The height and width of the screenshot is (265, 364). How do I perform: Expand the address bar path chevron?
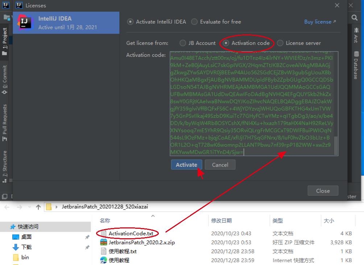(x=56, y=207)
